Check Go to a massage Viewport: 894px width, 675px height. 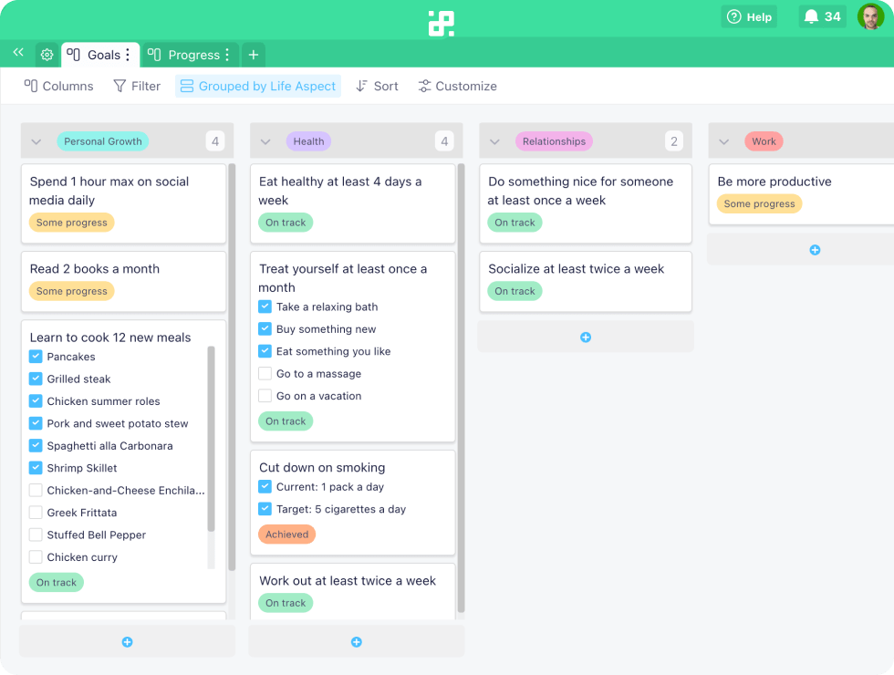tap(265, 373)
